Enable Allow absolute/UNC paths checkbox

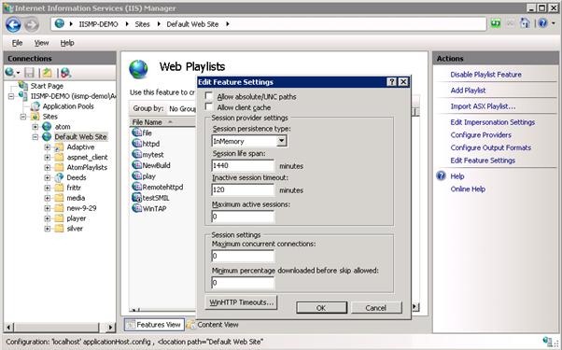[208, 96]
